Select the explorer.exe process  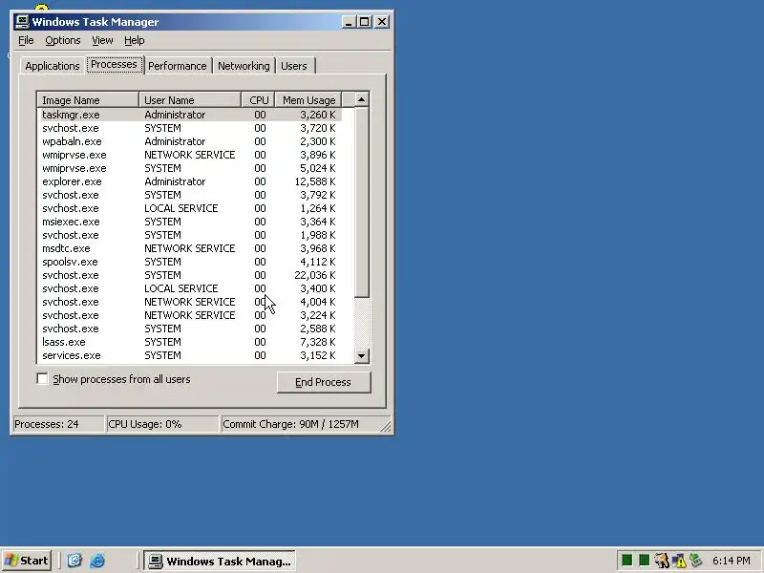(x=189, y=181)
